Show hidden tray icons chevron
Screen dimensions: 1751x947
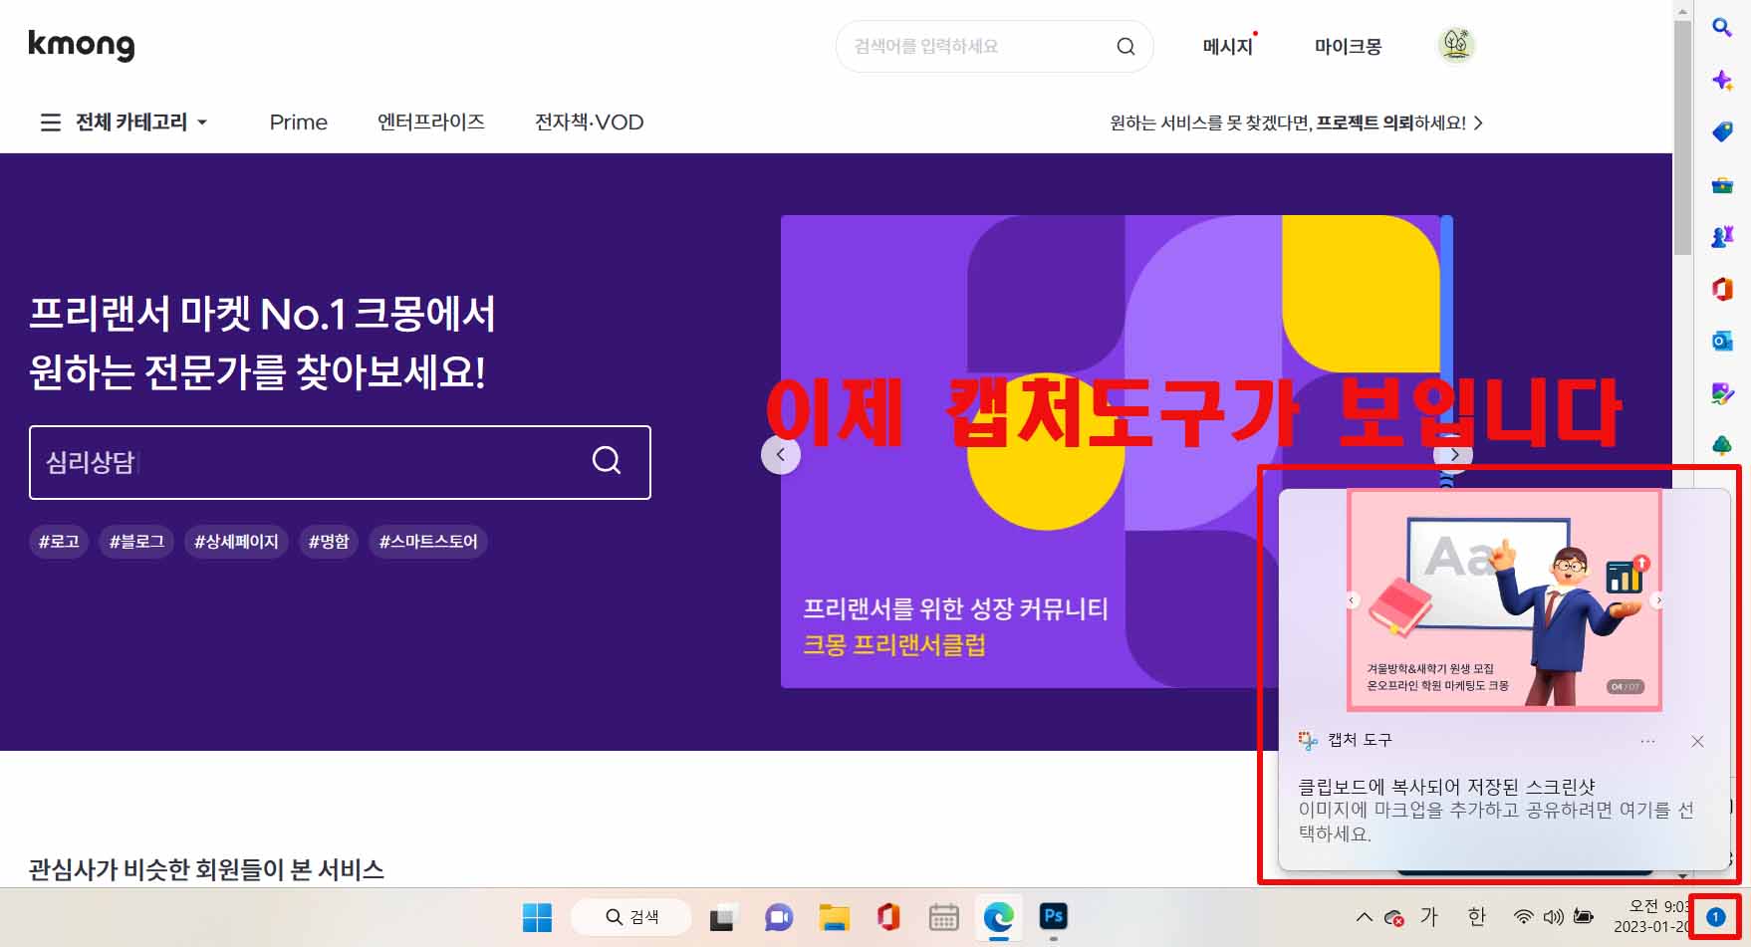[x=1365, y=917]
